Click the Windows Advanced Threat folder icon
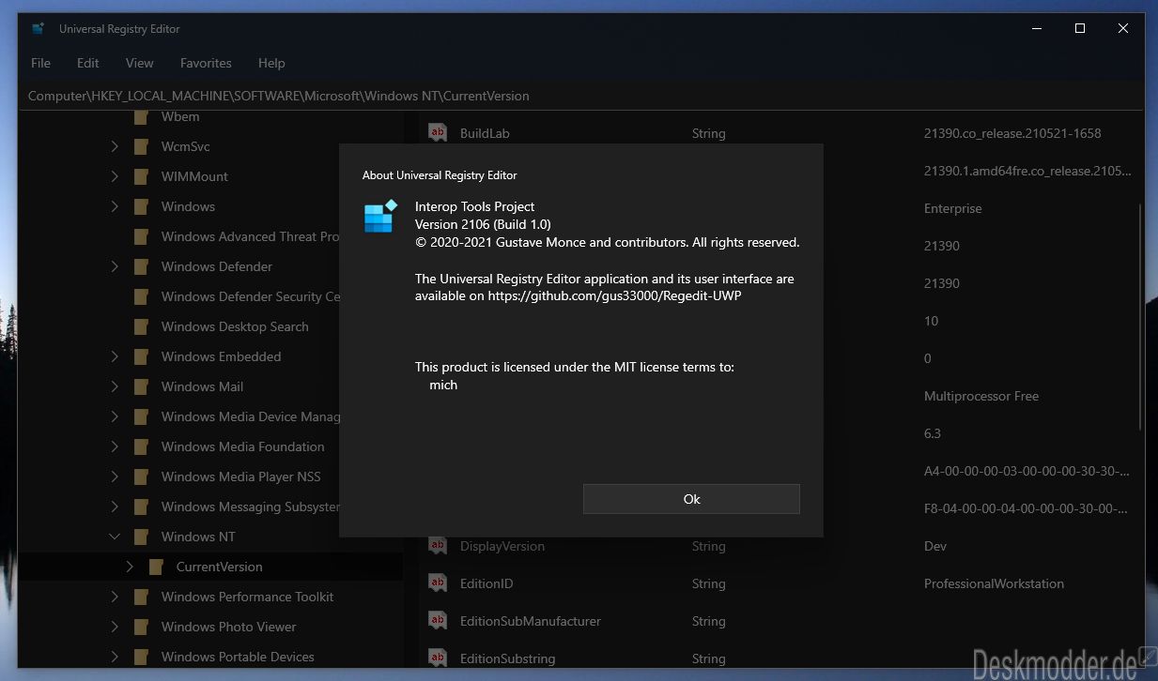1158x681 pixels. tap(141, 237)
